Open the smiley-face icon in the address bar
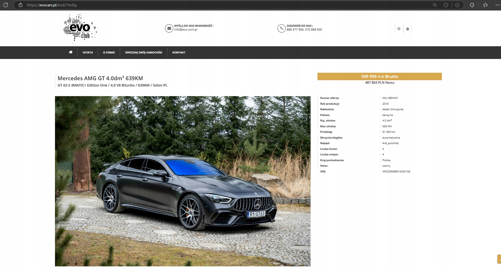The image size is (501, 269). 446,5
